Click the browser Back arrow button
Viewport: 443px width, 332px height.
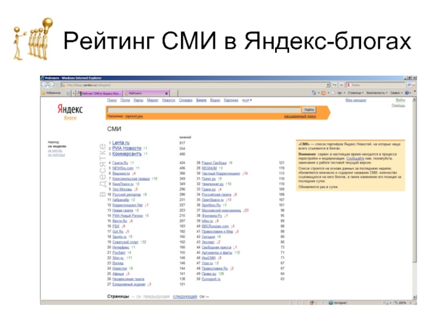pos(44,85)
